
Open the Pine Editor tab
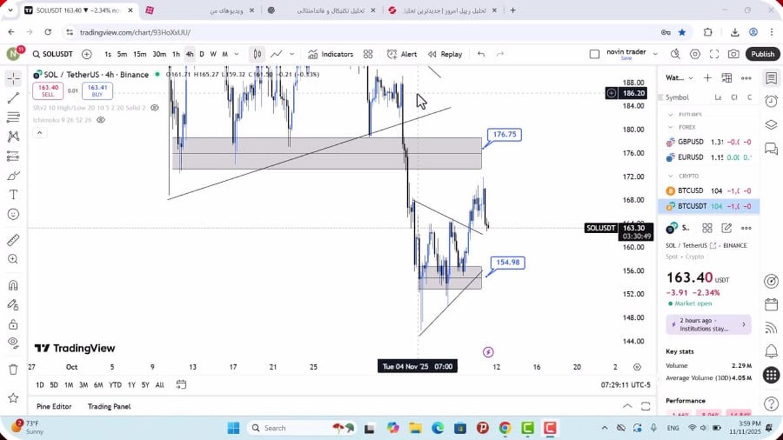[x=54, y=406]
